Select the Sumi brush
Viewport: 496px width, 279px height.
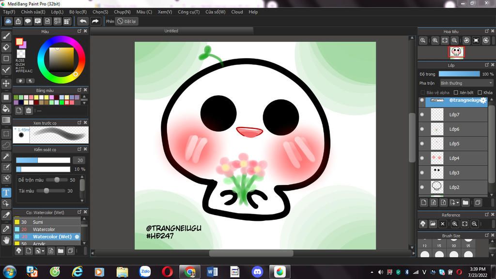[47, 222]
